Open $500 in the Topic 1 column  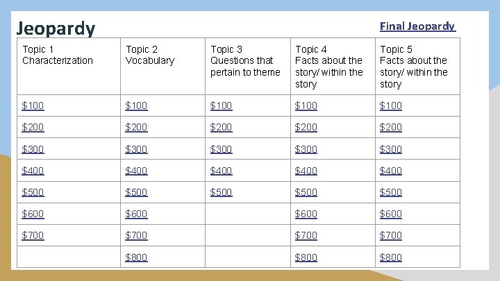pyautogui.click(x=33, y=192)
